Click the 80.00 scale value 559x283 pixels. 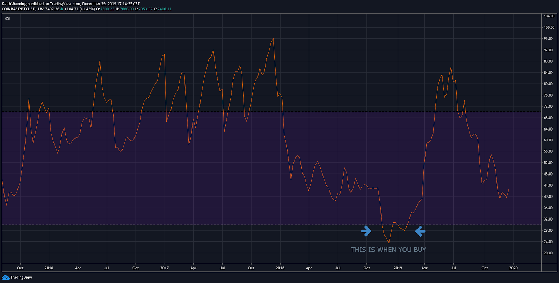(548, 84)
